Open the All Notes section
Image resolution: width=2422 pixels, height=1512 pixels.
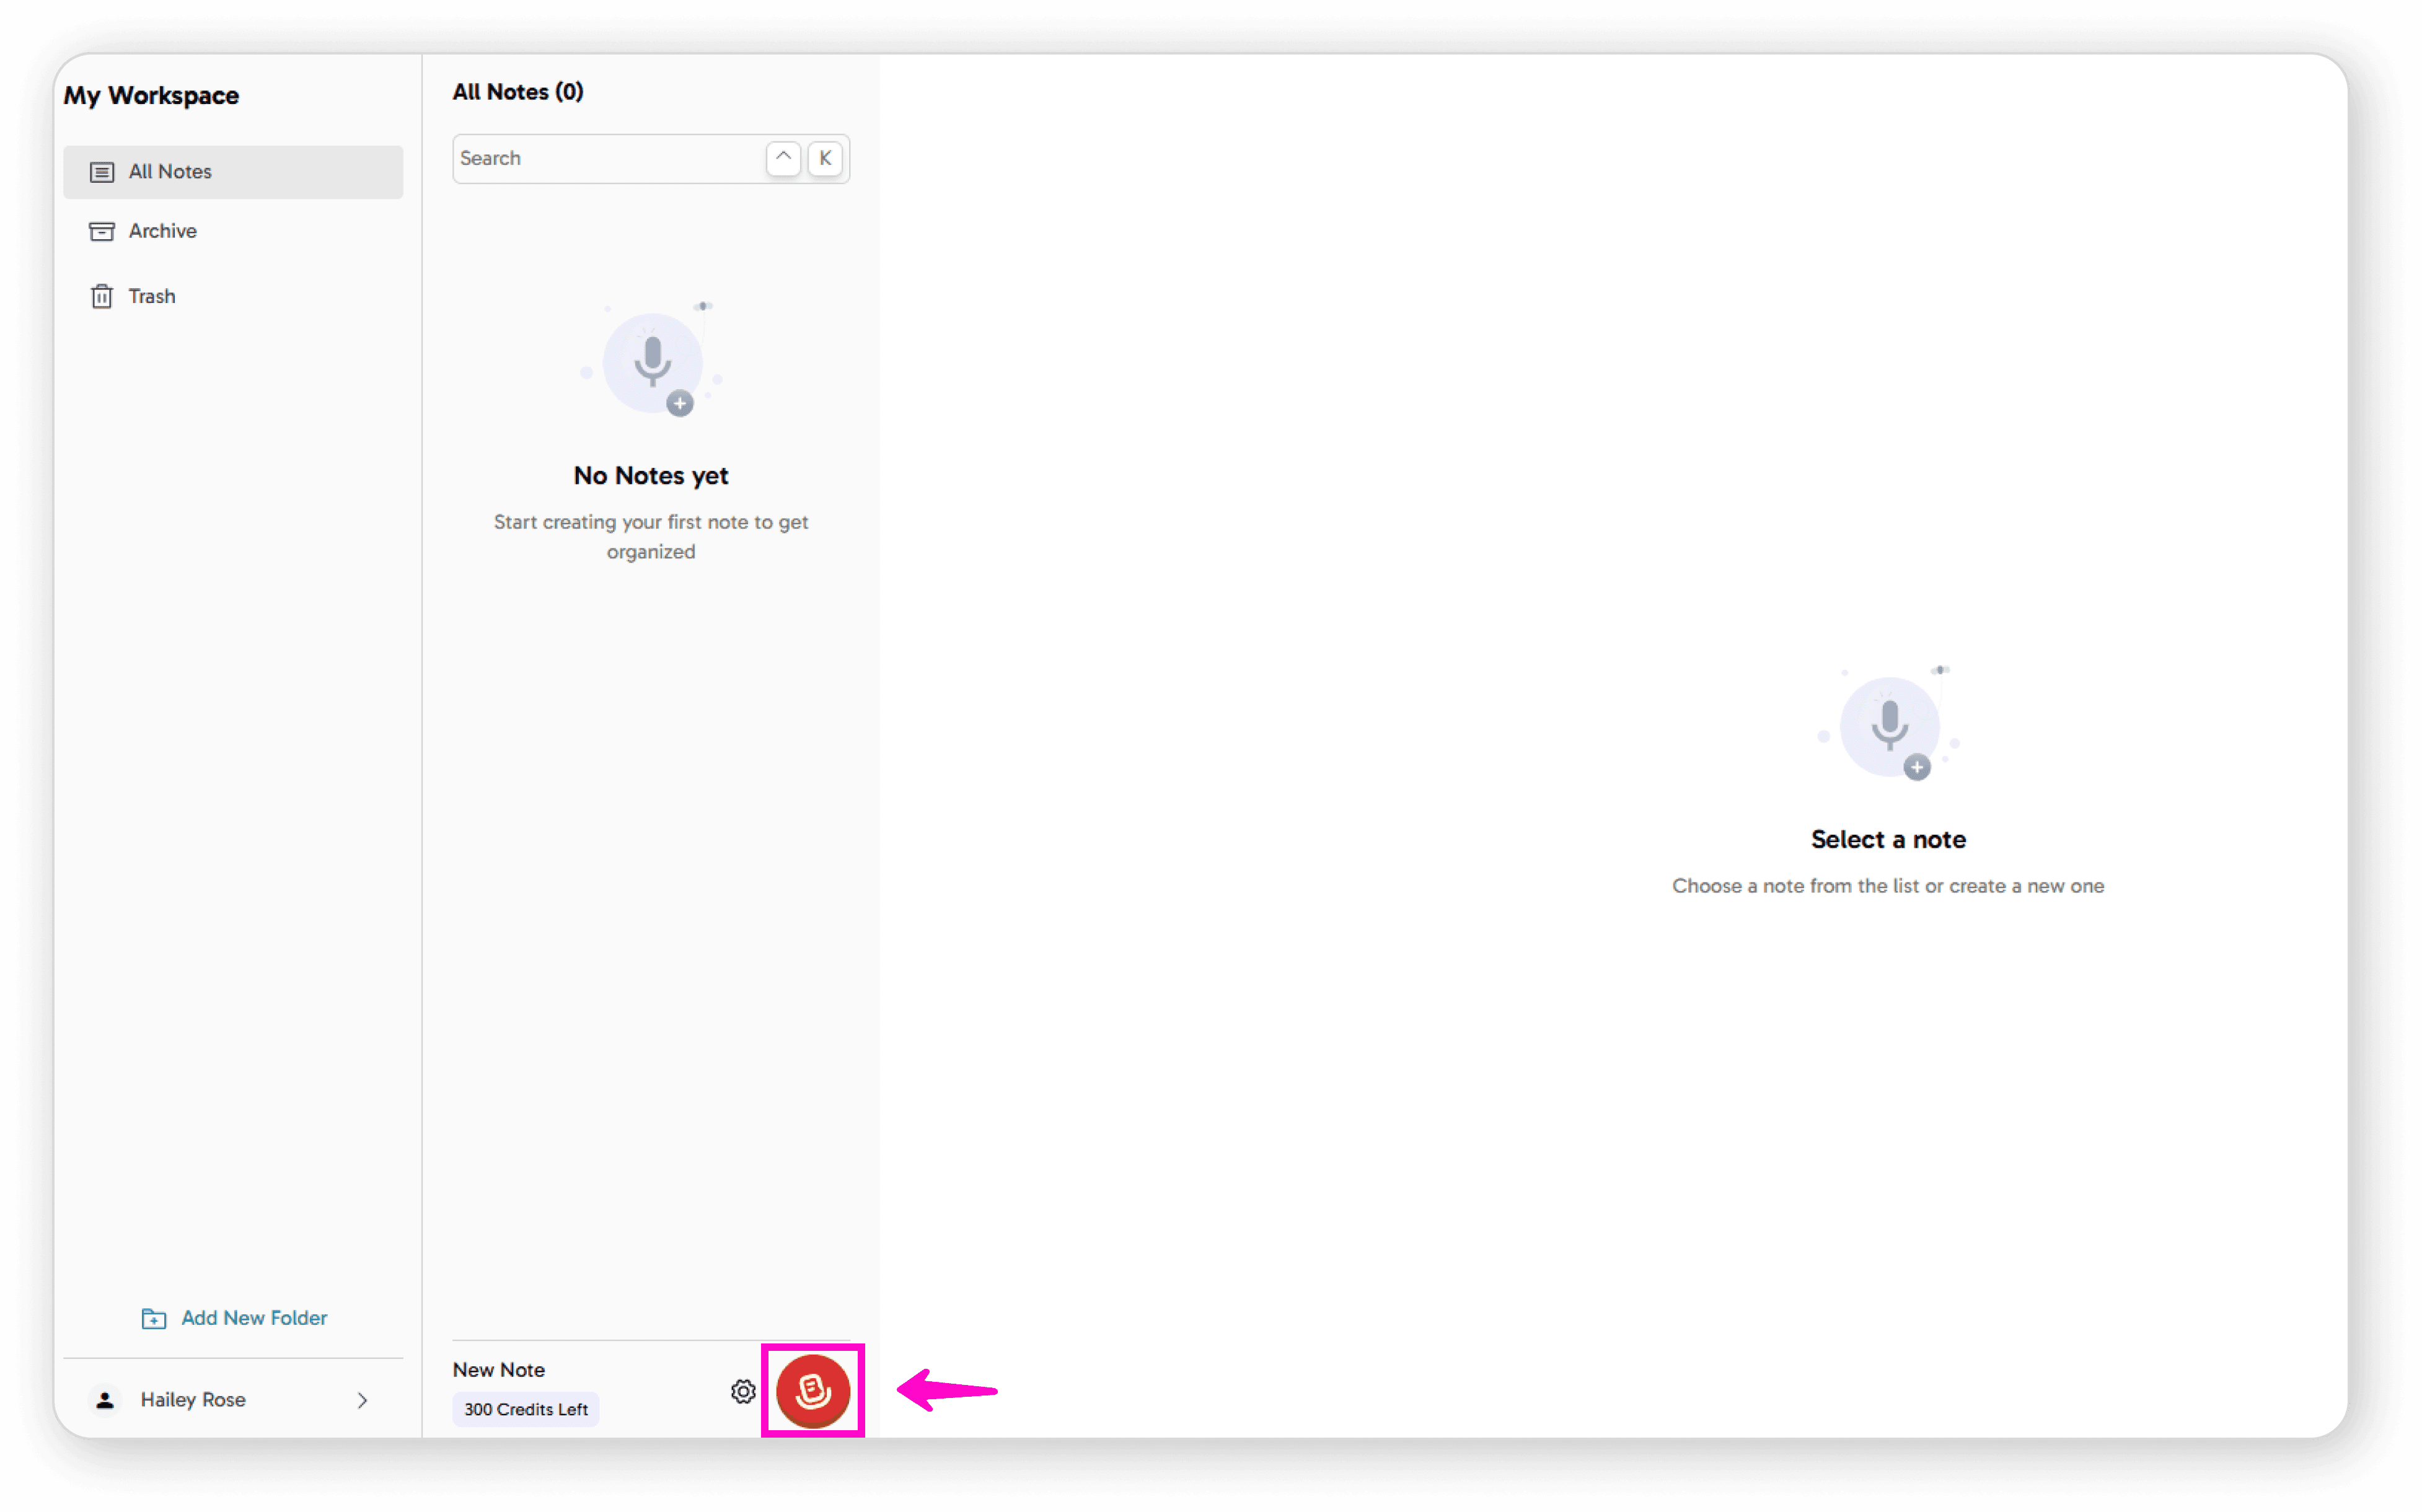coord(170,172)
